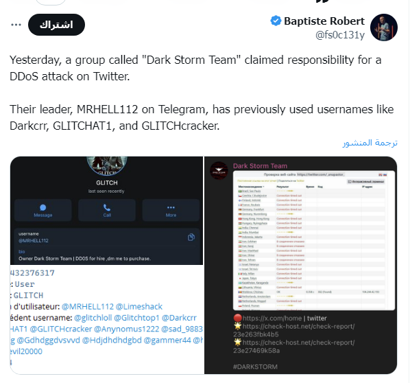Open the three-dots more options menu
Screen dimensions: 410x383
point(16,25)
